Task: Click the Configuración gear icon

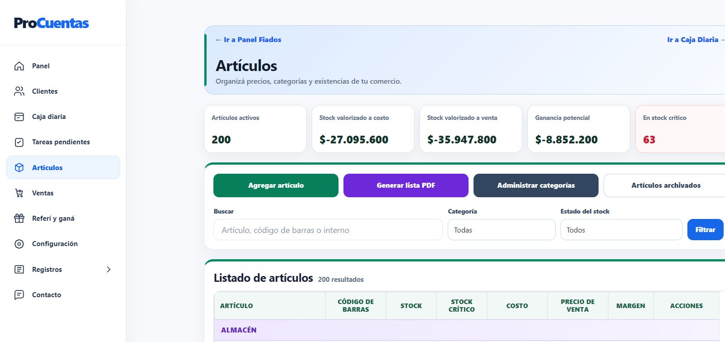Action: coord(19,244)
